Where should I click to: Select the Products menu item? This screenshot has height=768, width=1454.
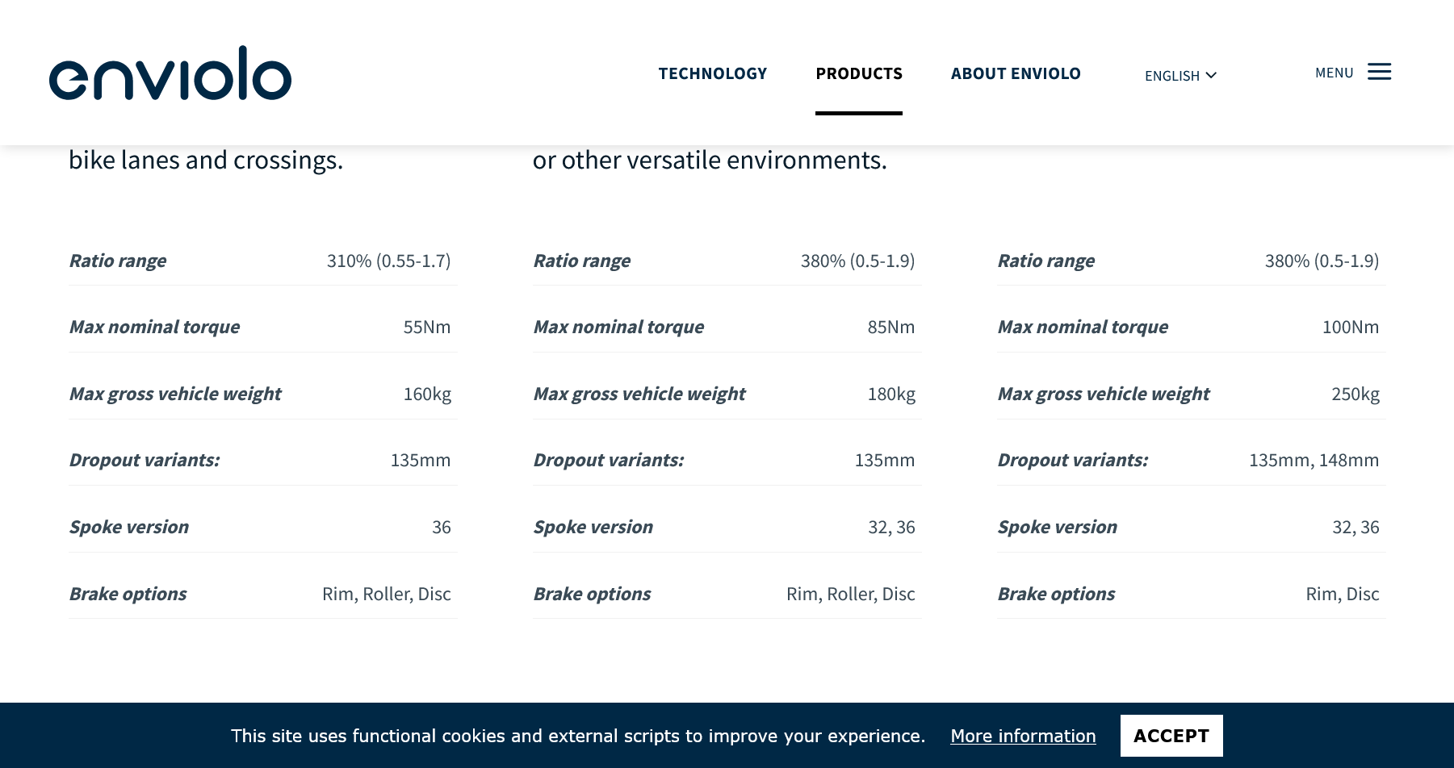(859, 73)
